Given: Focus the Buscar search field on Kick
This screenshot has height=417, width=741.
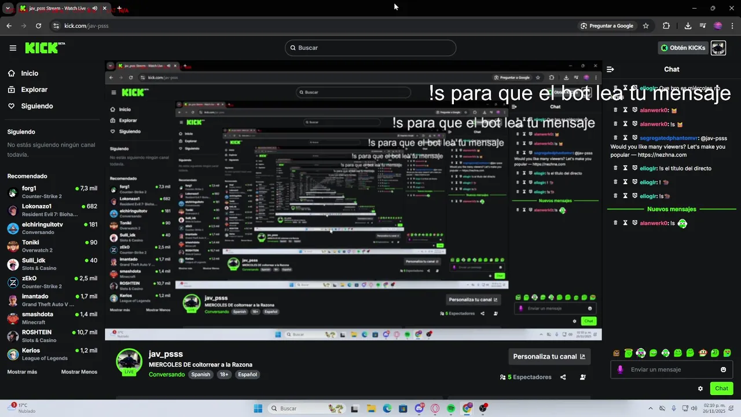Looking at the screenshot, I should [x=370, y=48].
